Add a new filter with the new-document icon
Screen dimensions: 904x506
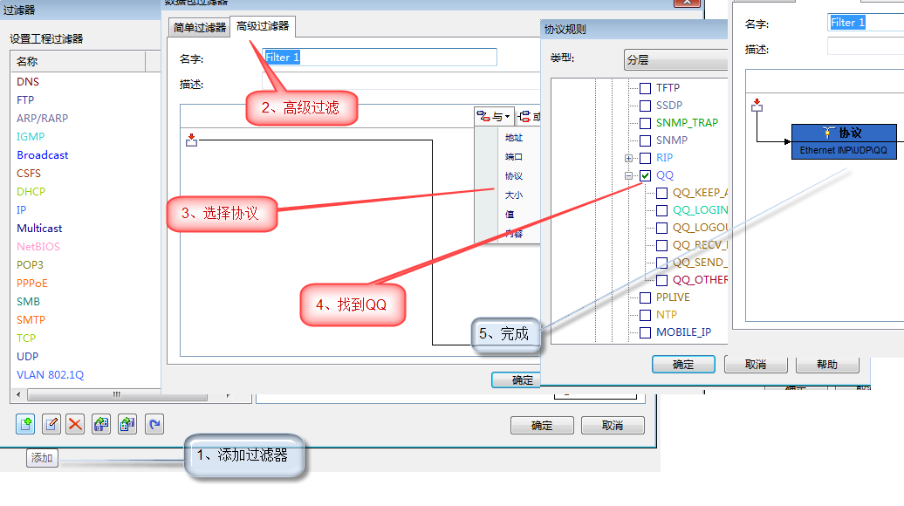coord(25,423)
